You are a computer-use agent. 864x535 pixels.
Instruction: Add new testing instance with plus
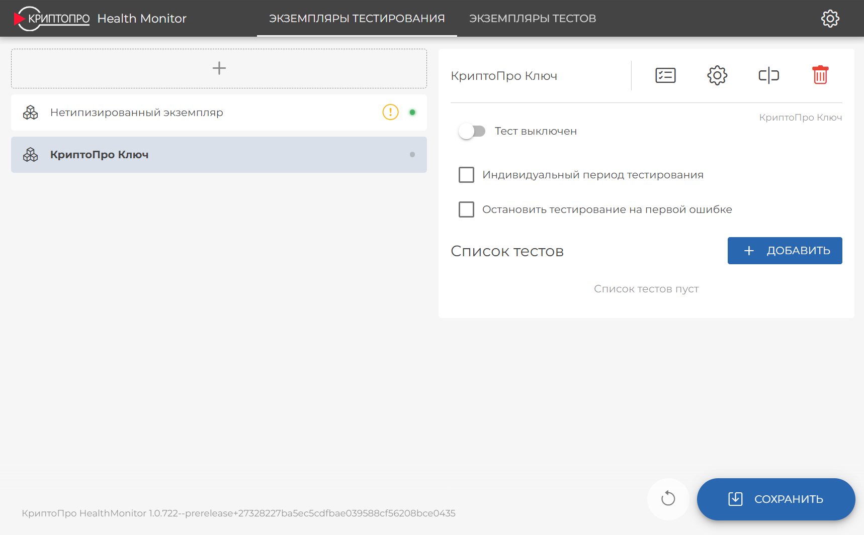pos(219,68)
